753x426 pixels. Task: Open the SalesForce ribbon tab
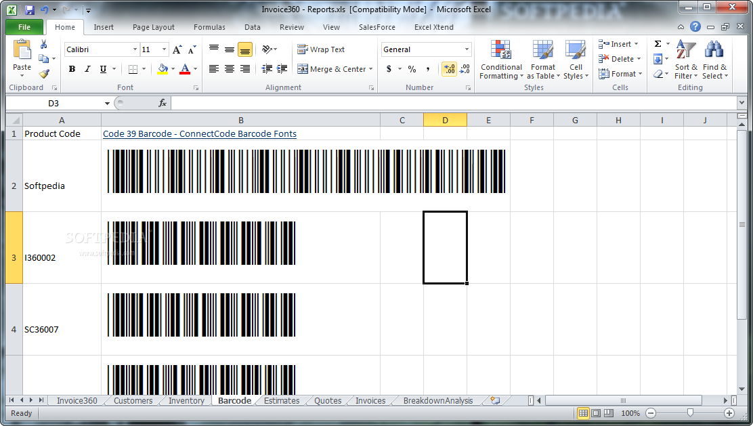click(x=377, y=27)
